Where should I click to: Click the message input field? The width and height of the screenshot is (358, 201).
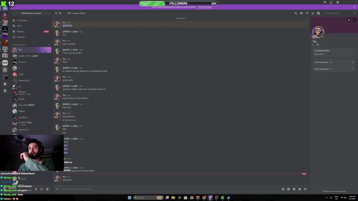click(x=171, y=189)
